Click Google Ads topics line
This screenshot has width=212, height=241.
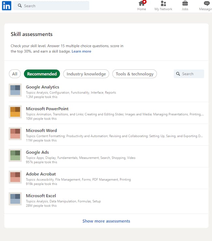(81, 158)
